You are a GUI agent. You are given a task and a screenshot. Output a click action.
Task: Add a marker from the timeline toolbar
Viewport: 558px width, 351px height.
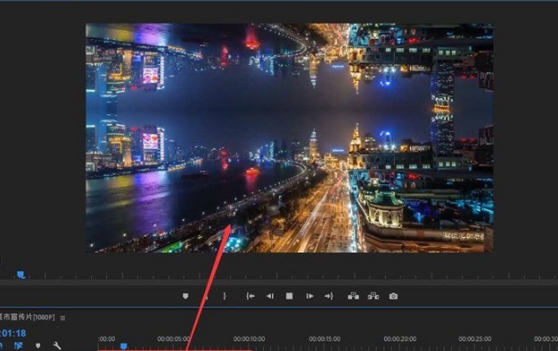[x=37, y=346]
